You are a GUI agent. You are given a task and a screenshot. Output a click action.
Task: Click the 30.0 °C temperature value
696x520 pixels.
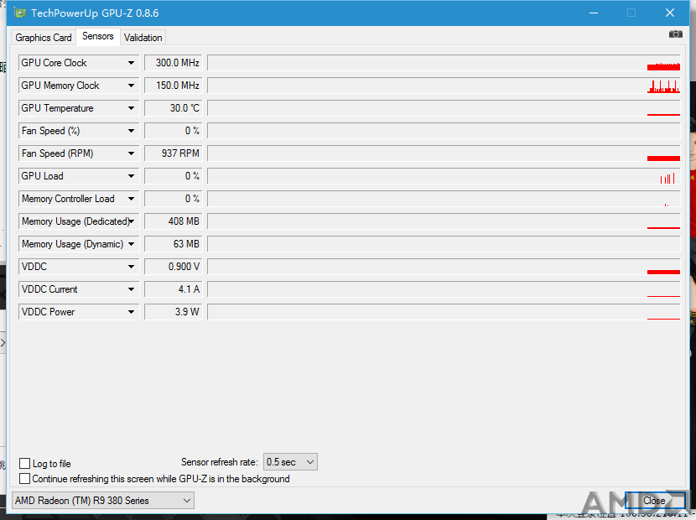click(173, 108)
